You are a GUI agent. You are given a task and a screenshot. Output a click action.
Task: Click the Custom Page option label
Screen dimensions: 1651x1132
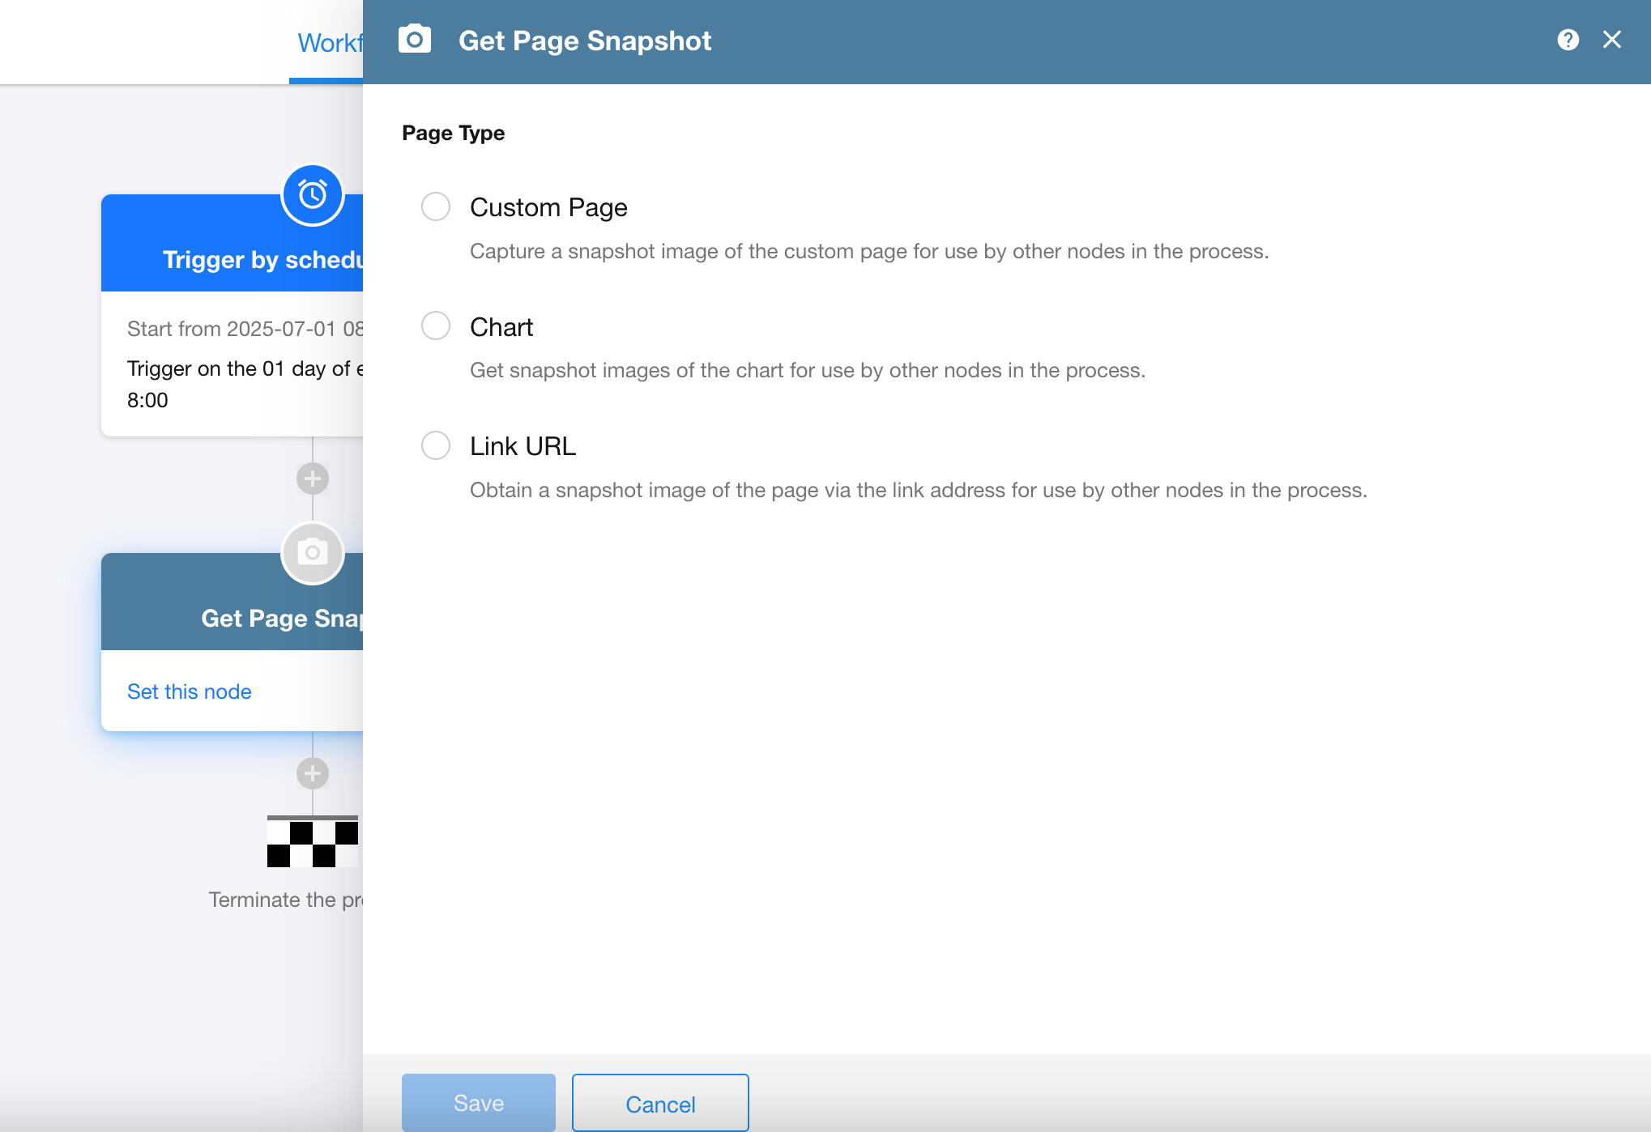(548, 207)
